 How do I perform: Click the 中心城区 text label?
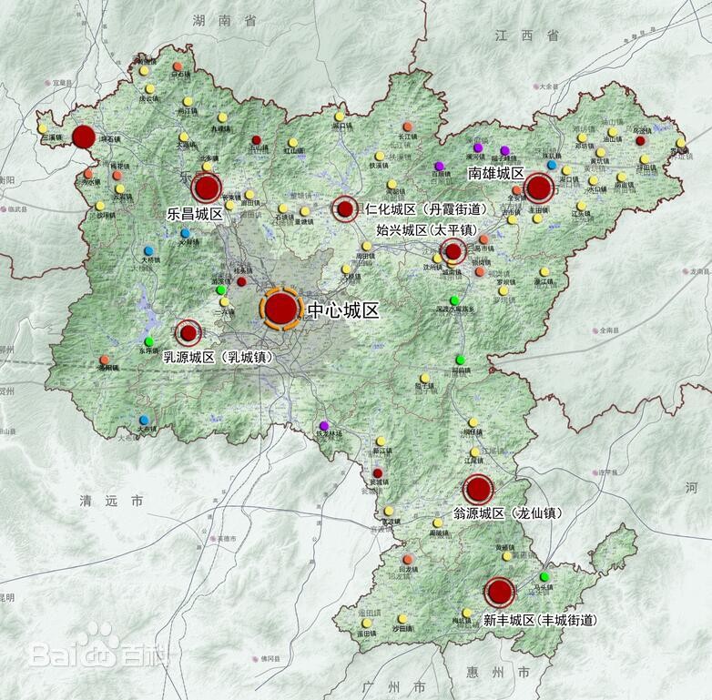click(x=342, y=310)
